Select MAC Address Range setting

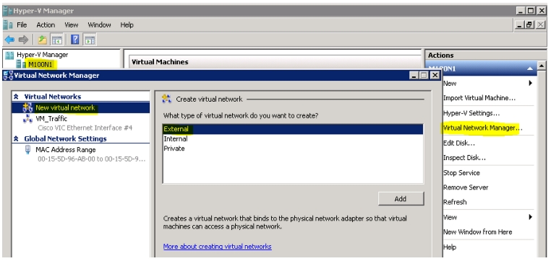pos(66,149)
